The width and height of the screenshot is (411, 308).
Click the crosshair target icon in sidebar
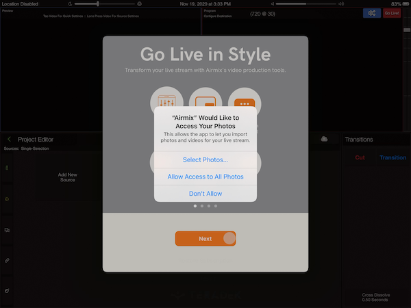[x=7, y=199]
